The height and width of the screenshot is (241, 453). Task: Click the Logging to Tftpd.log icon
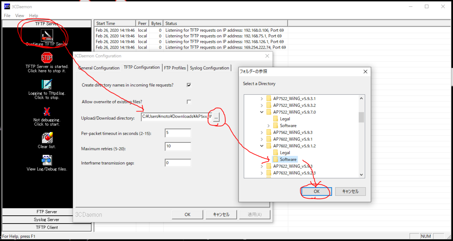[x=47, y=84]
